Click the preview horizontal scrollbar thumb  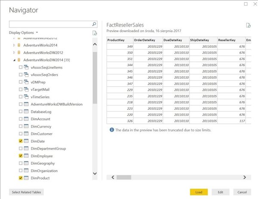[x=124, y=177]
